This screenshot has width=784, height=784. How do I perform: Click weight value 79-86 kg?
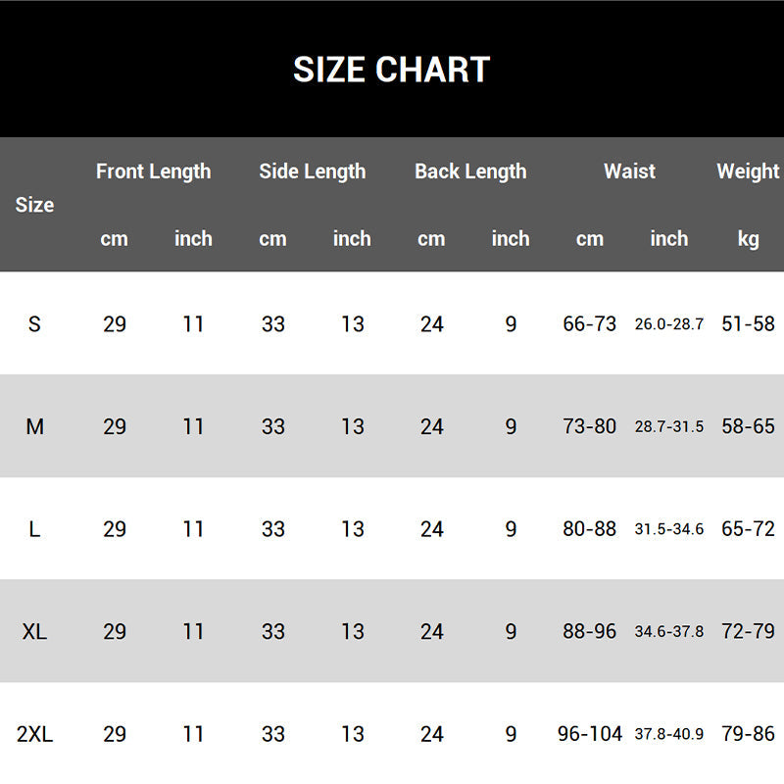(x=748, y=734)
